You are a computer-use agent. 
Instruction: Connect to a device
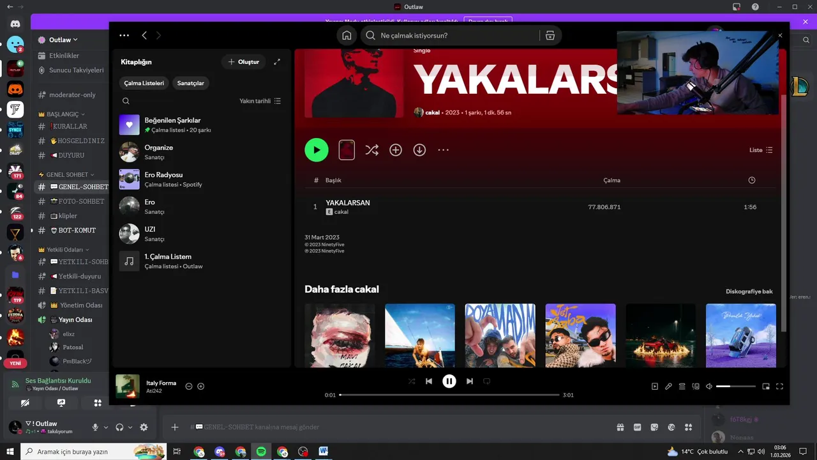click(696, 387)
